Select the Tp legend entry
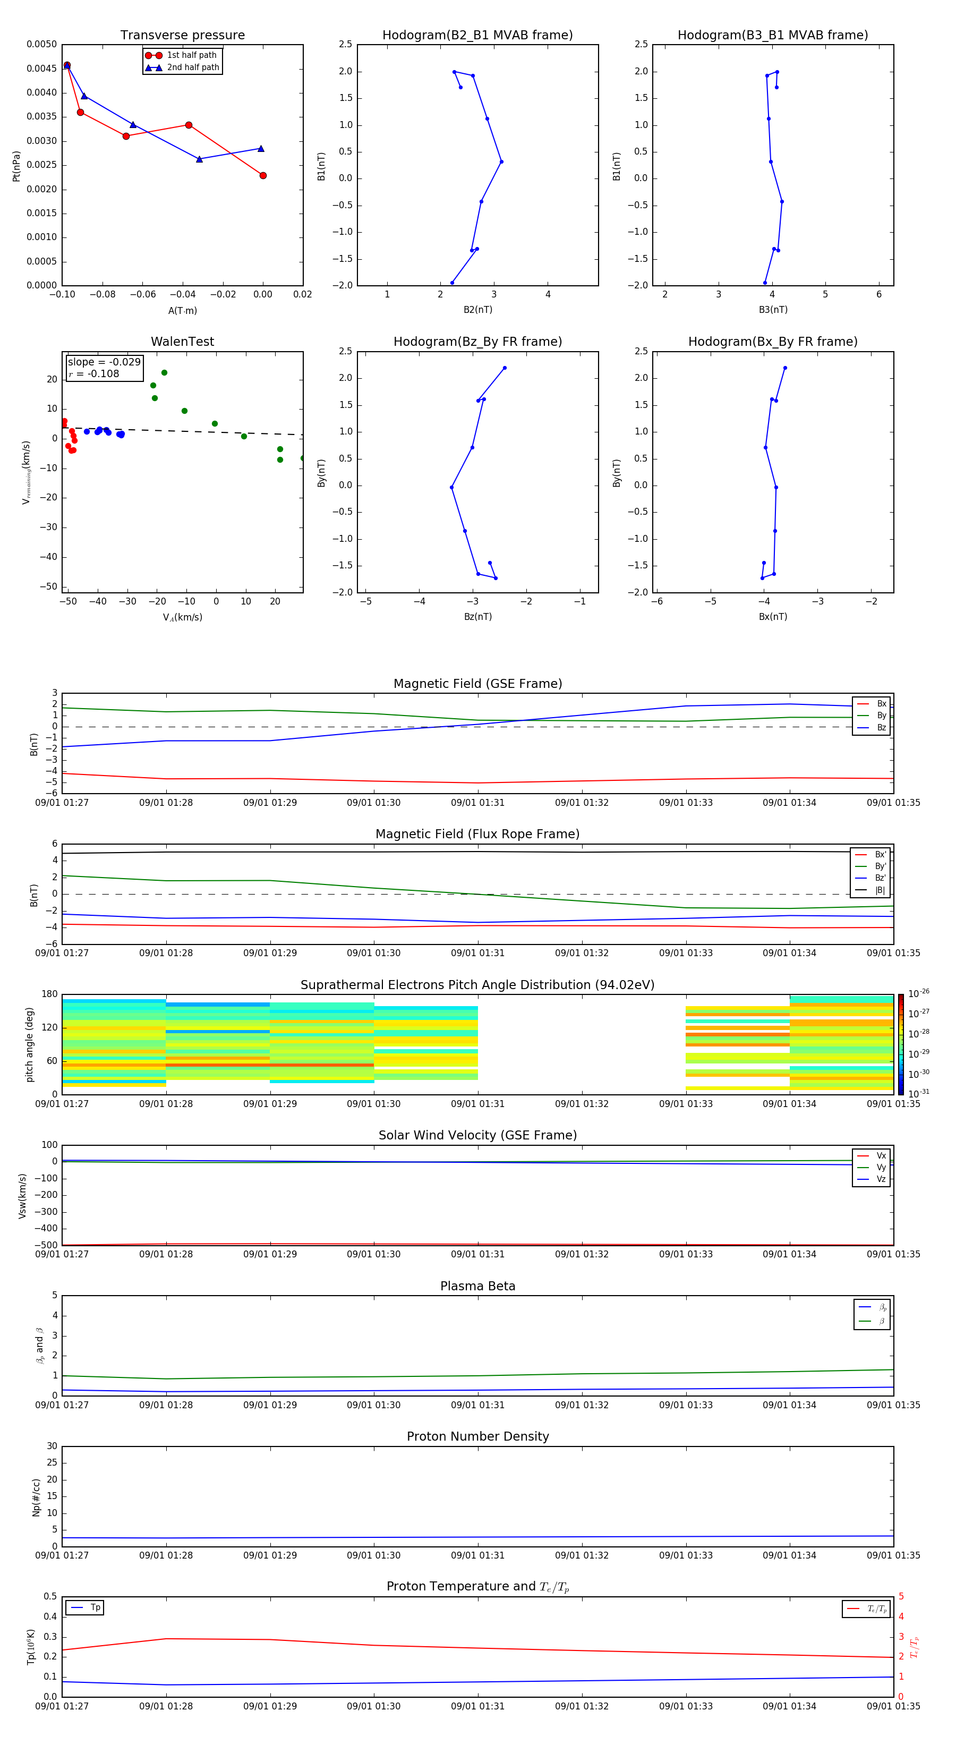Image resolution: width=956 pixels, height=1753 pixels. point(85,1608)
